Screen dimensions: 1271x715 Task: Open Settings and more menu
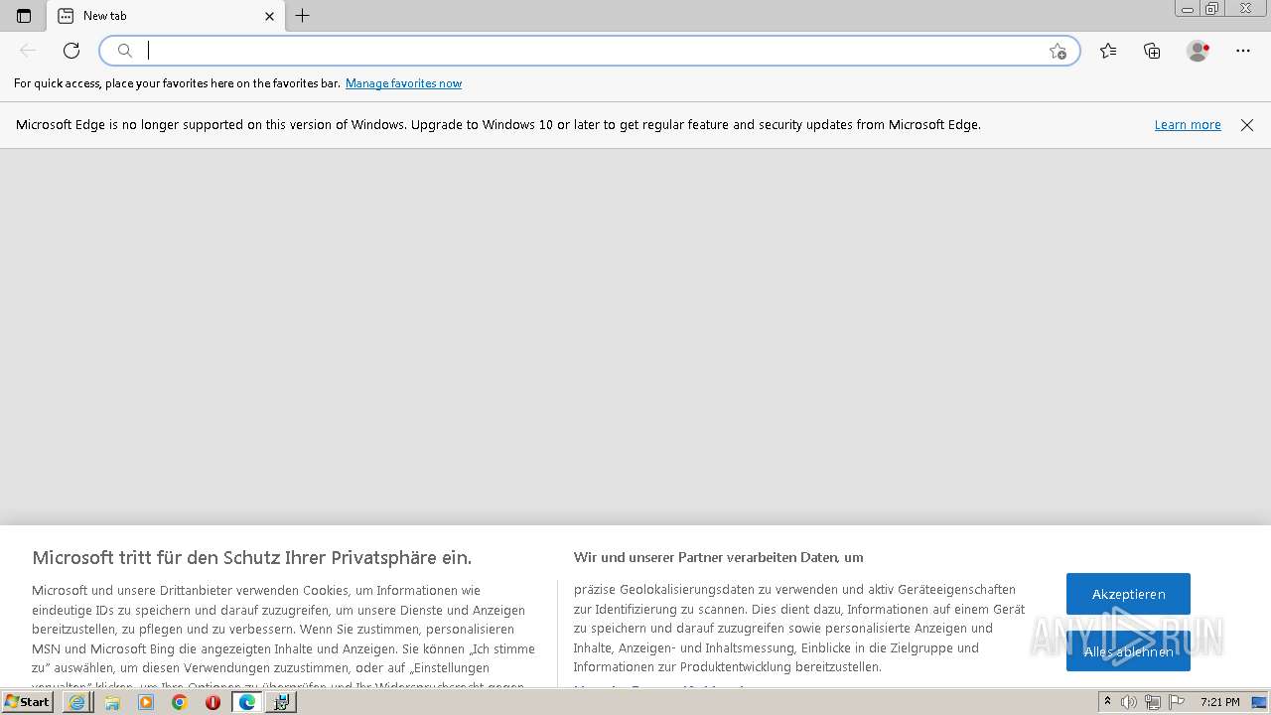pyautogui.click(x=1243, y=51)
